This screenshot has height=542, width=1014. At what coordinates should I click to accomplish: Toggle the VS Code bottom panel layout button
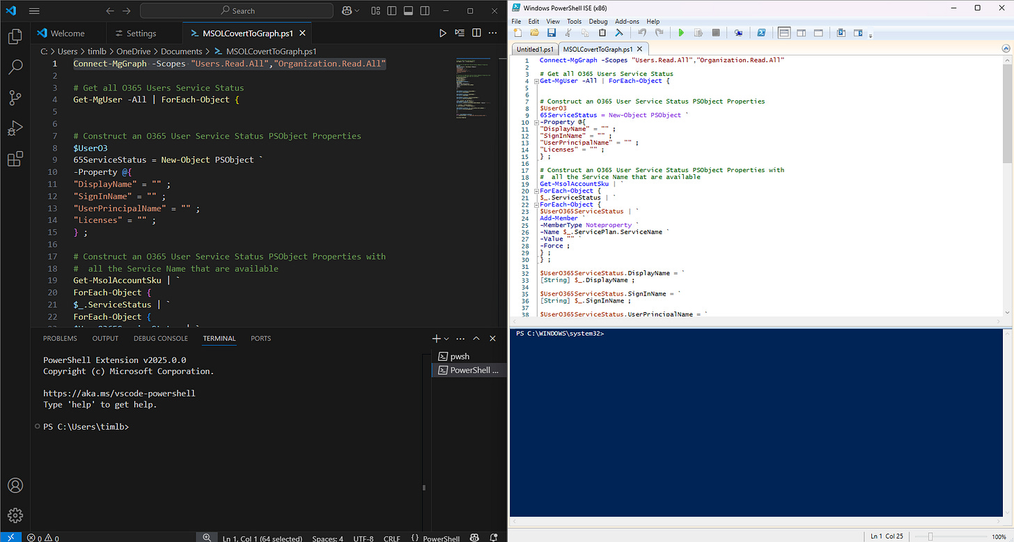click(x=408, y=11)
